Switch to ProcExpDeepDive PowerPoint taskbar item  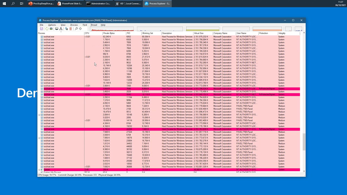(x=41, y=4)
